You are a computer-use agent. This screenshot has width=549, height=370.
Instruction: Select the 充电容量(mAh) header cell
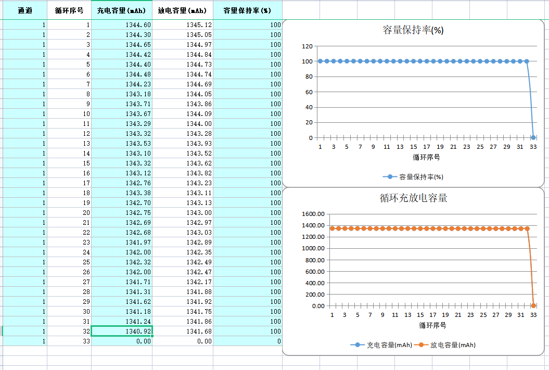[x=121, y=10]
